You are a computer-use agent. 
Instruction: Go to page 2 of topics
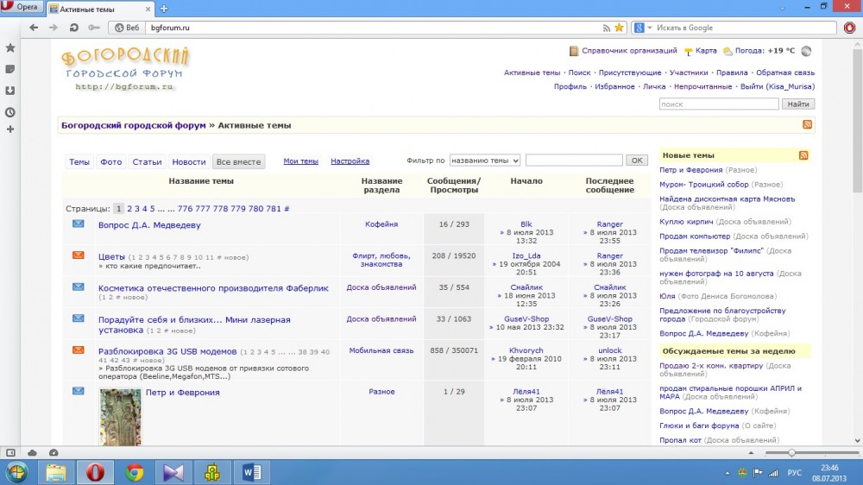coord(129,209)
